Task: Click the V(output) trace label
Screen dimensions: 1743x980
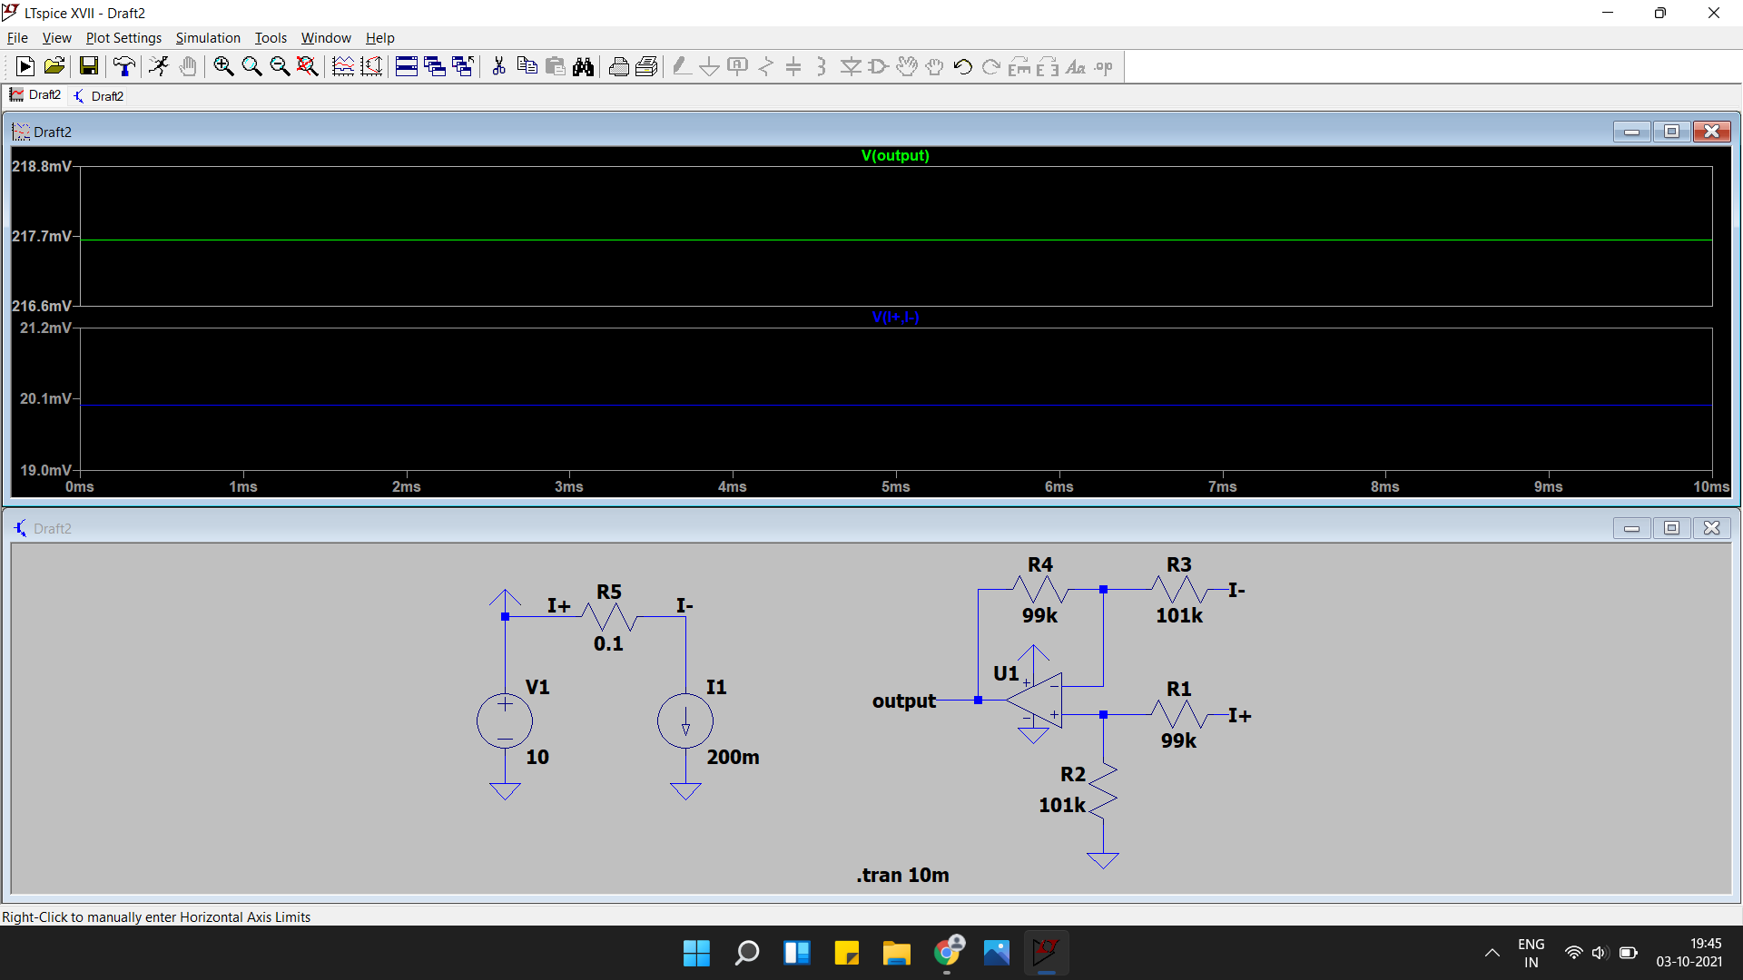Action: pos(895,155)
